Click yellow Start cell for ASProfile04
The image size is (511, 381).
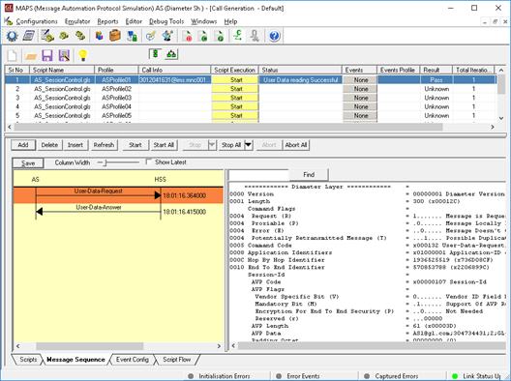pyautogui.click(x=235, y=106)
